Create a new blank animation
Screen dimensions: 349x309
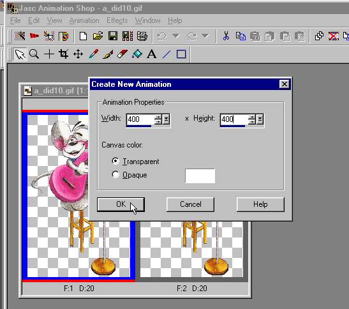(83, 36)
